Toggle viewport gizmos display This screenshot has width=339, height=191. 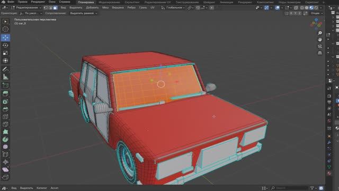[266, 7]
